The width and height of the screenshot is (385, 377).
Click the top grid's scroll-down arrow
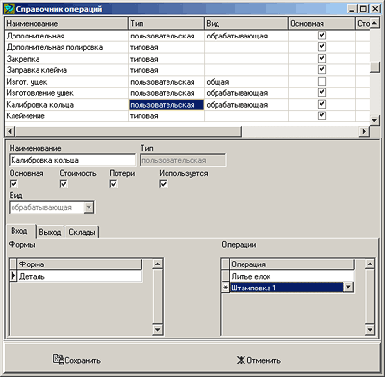click(374, 120)
